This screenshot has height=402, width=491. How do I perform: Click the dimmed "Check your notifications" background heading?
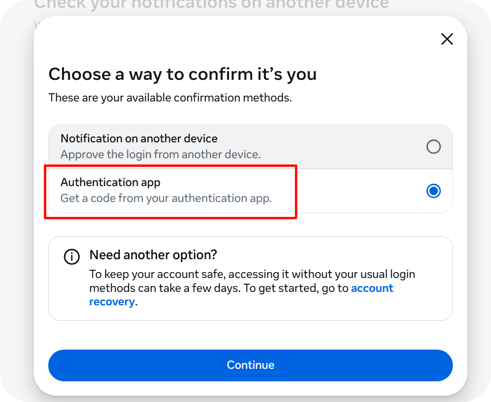click(212, 5)
